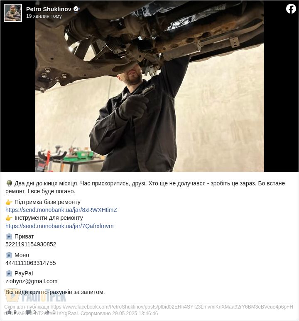This screenshot has width=299, height=321.
Task: Click the like thumbs-up reaction icon
Action: (x=9, y=312)
